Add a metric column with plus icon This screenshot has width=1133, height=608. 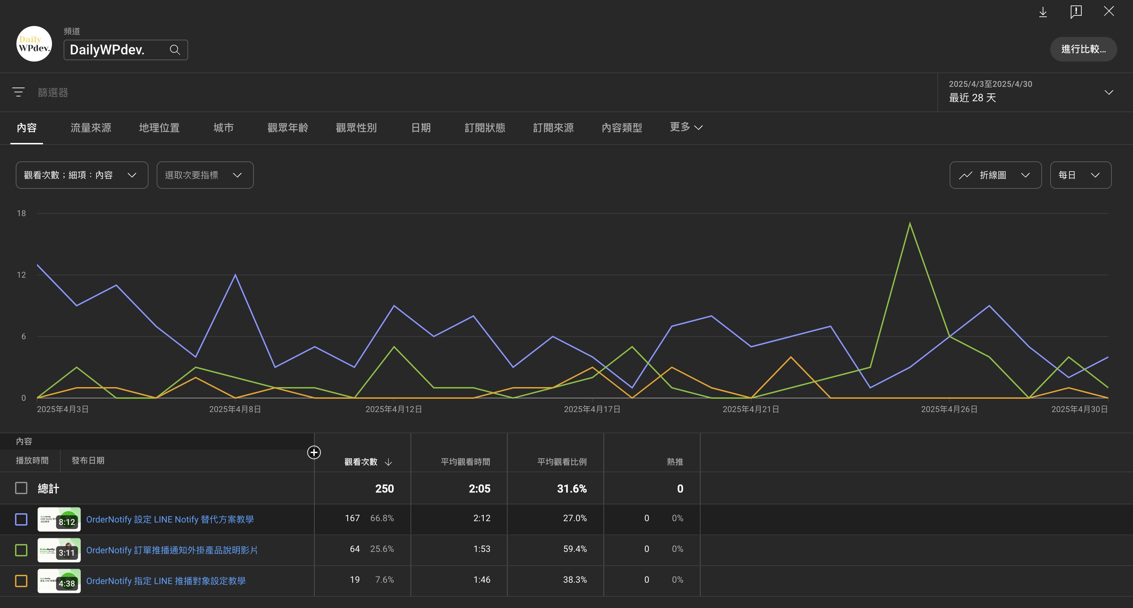314,452
